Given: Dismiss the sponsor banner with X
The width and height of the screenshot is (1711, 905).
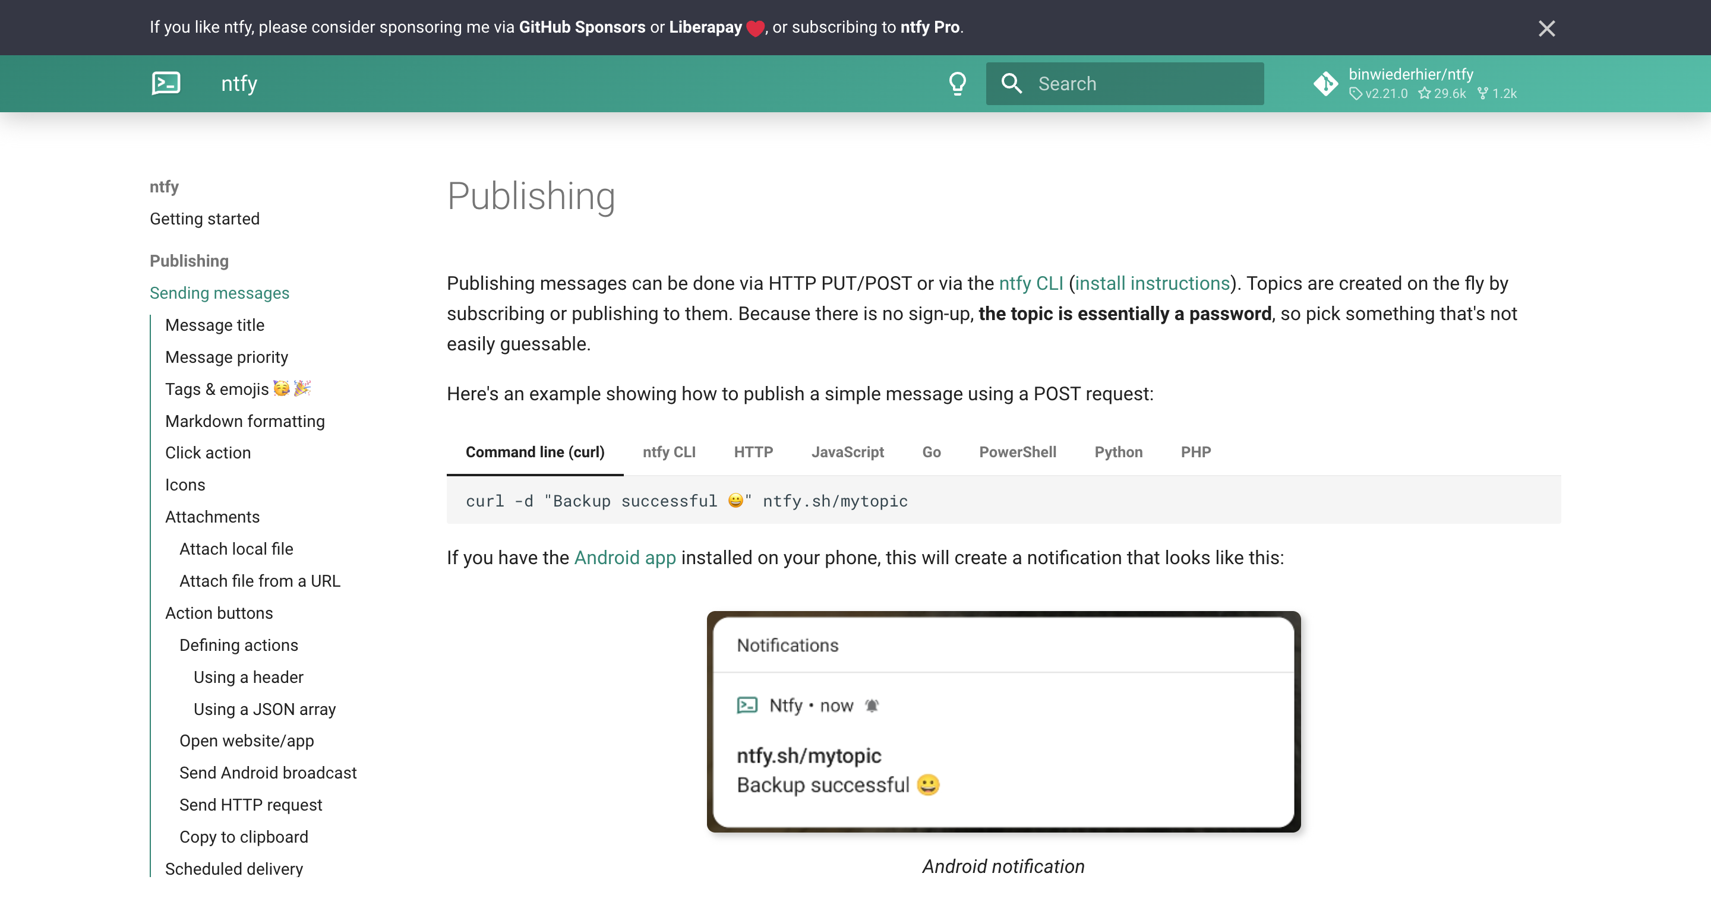Looking at the screenshot, I should point(1547,29).
